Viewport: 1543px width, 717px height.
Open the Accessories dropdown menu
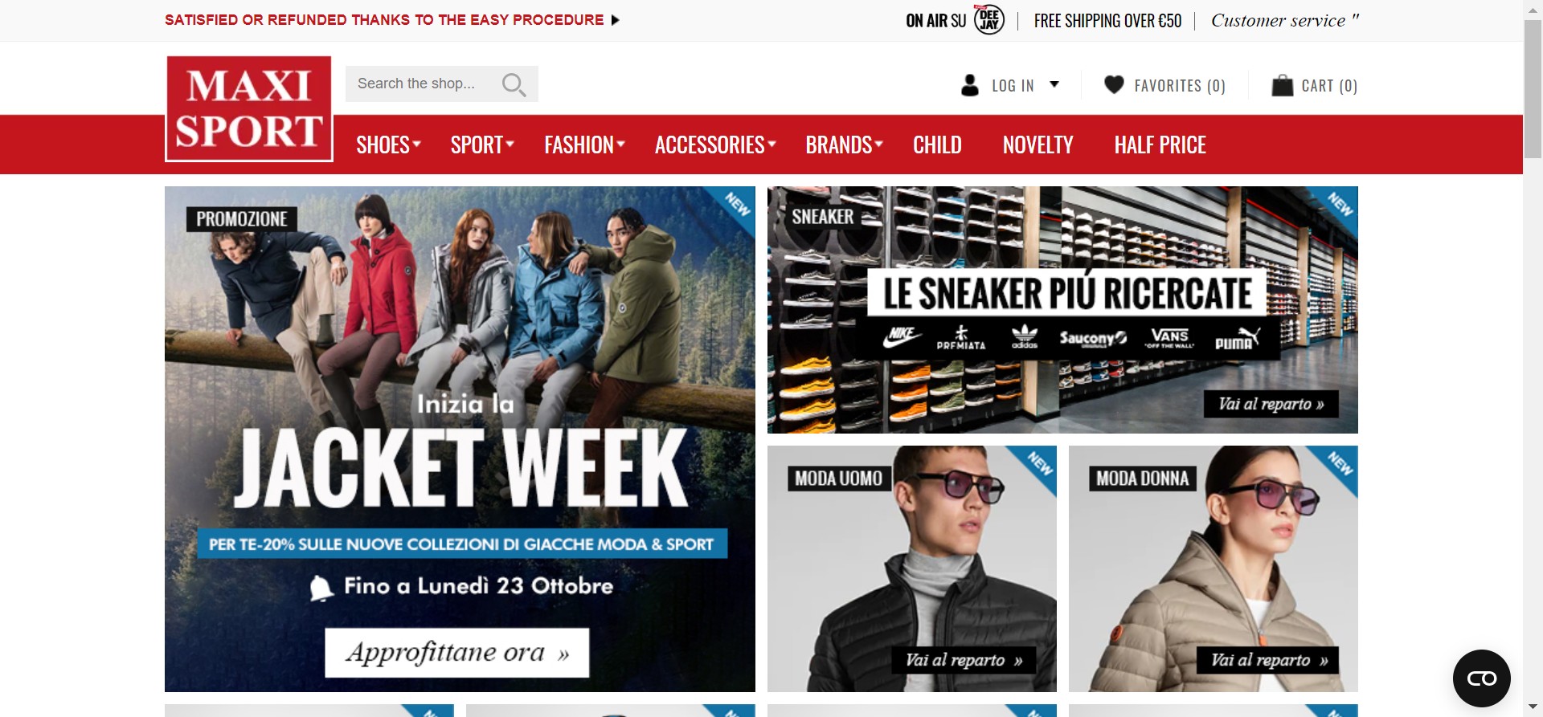715,145
